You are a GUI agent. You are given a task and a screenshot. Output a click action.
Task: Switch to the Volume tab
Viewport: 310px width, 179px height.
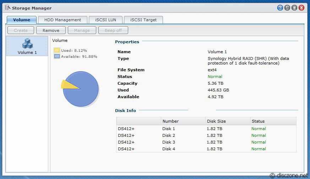point(22,20)
